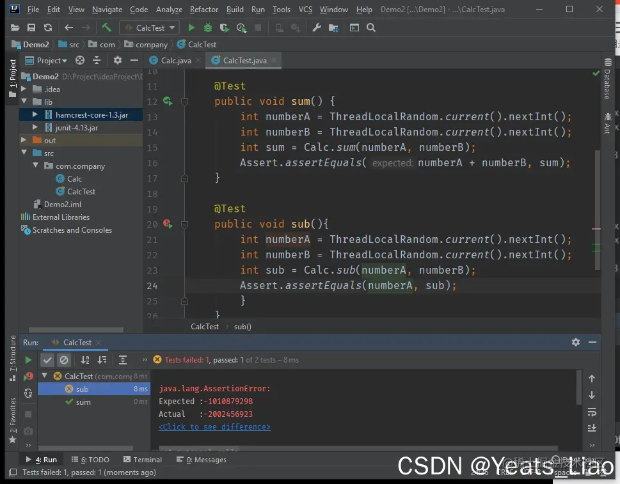620x484 pixels.
Task: Open Project Structure with the folder-grid icon
Action: coord(333,27)
